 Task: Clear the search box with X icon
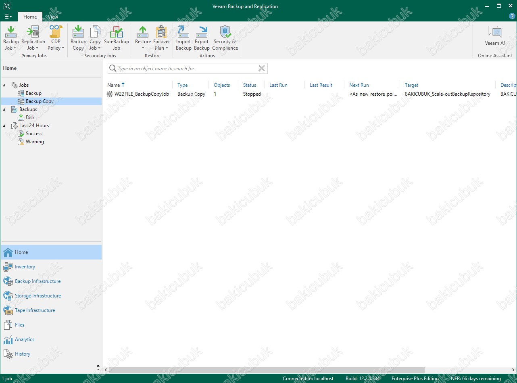coord(262,69)
